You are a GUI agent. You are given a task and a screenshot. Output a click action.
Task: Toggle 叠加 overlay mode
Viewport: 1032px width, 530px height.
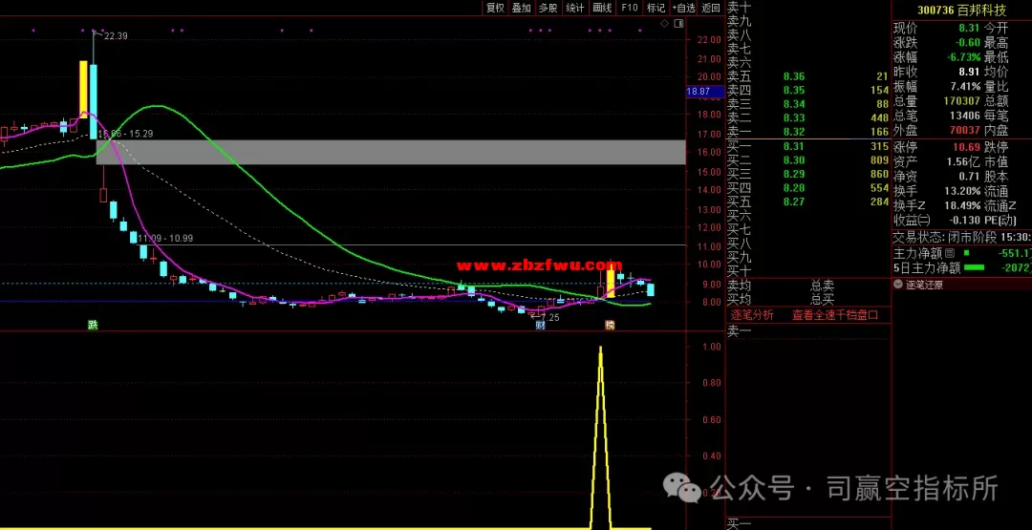pyautogui.click(x=521, y=8)
